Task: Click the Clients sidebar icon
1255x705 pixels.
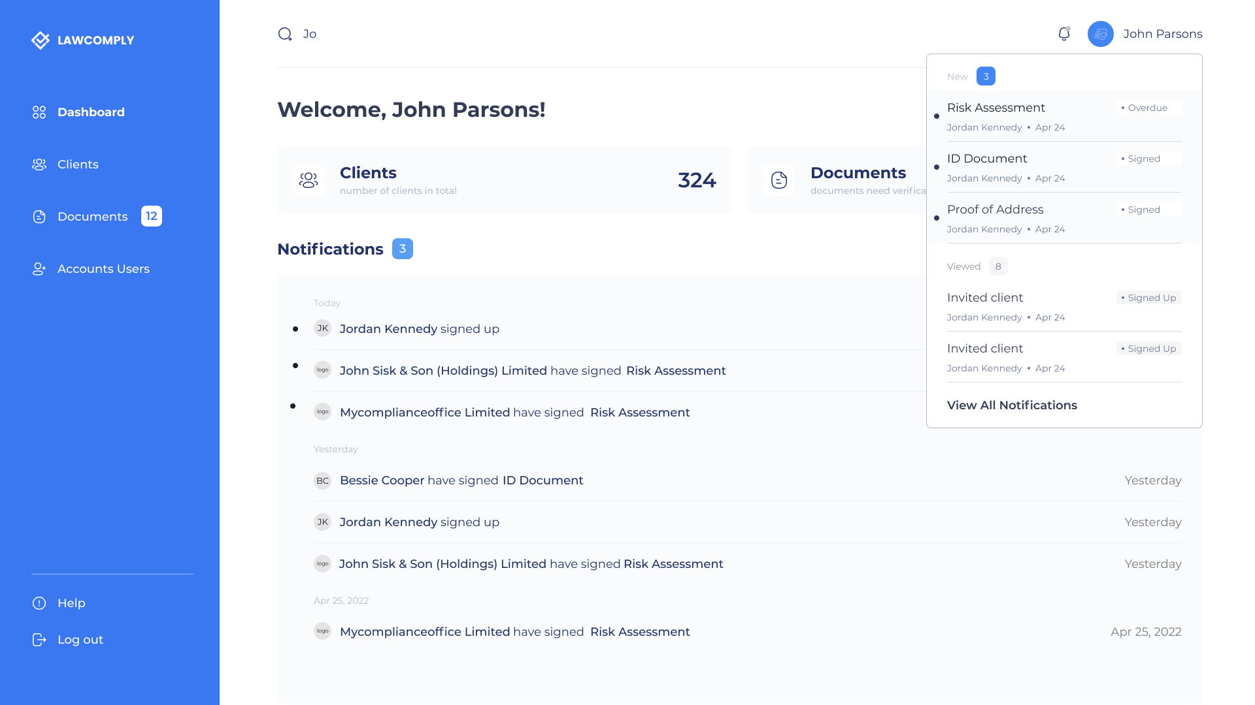Action: pos(39,164)
